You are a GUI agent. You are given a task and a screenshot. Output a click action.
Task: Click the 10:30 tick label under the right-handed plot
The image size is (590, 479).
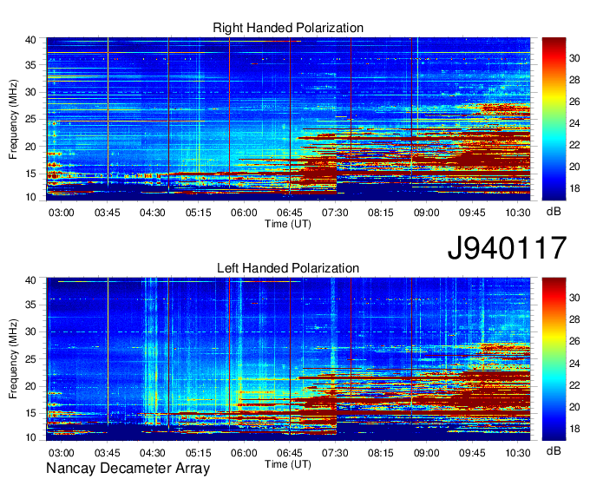[518, 213]
